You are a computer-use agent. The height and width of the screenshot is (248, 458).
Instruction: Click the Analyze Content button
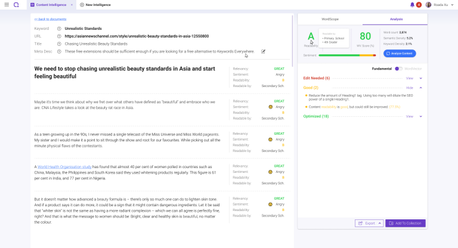pyautogui.click(x=400, y=54)
